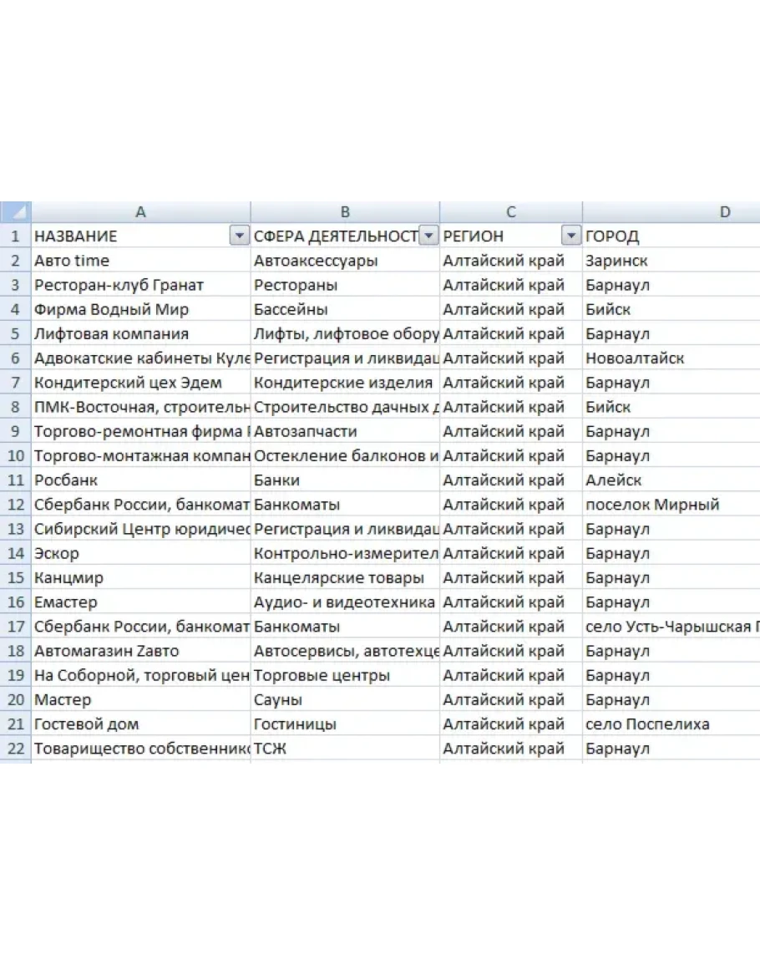
Task: Click the Select All corner triangle
Action: coord(15,212)
